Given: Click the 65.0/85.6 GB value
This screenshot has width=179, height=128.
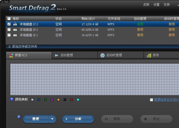Looking at the screenshot, I should click(x=90, y=30).
